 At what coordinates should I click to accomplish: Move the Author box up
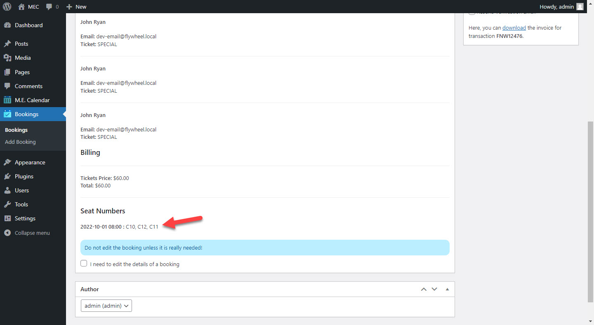tap(424, 289)
